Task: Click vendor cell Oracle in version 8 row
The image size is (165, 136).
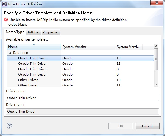Action: pyautogui.click(x=67, y=69)
